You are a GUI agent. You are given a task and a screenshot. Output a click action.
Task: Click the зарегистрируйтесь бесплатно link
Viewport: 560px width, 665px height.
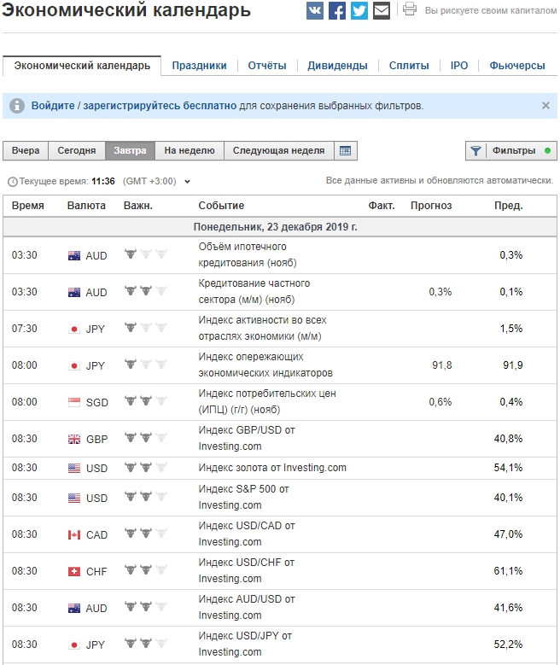coord(160,106)
